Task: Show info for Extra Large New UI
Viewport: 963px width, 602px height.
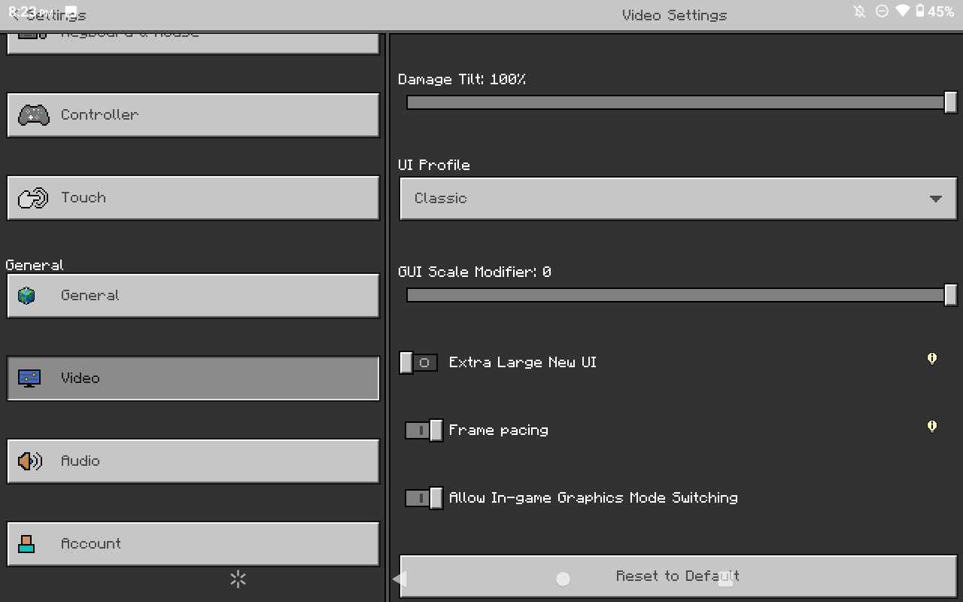Action: [932, 359]
